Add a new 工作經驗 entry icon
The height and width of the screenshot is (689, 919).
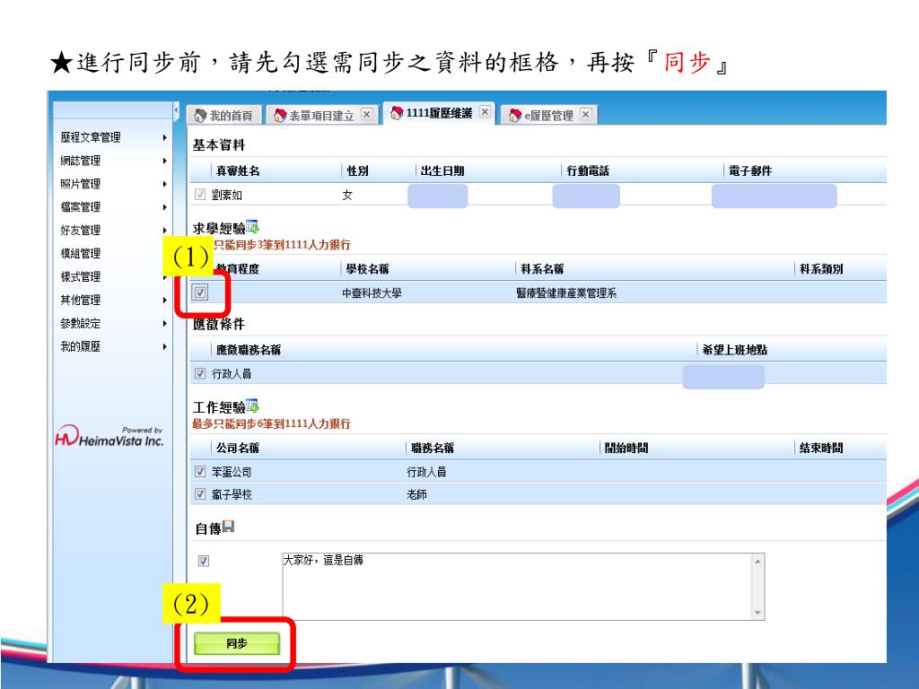252,406
